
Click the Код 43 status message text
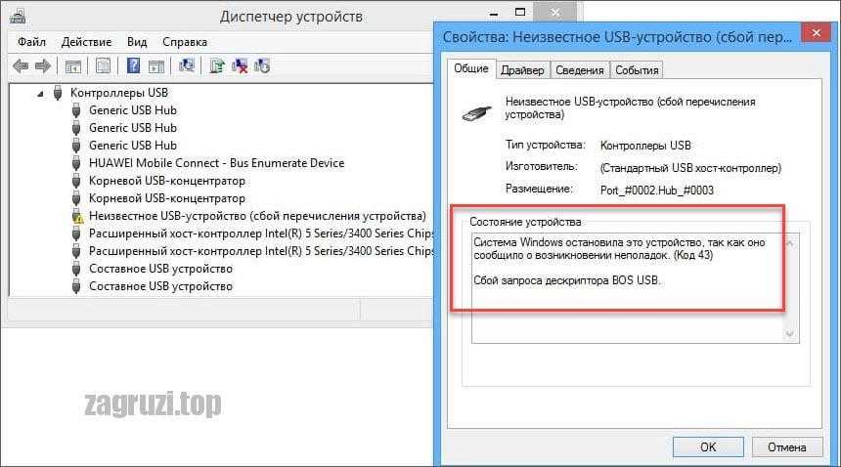(x=619, y=248)
